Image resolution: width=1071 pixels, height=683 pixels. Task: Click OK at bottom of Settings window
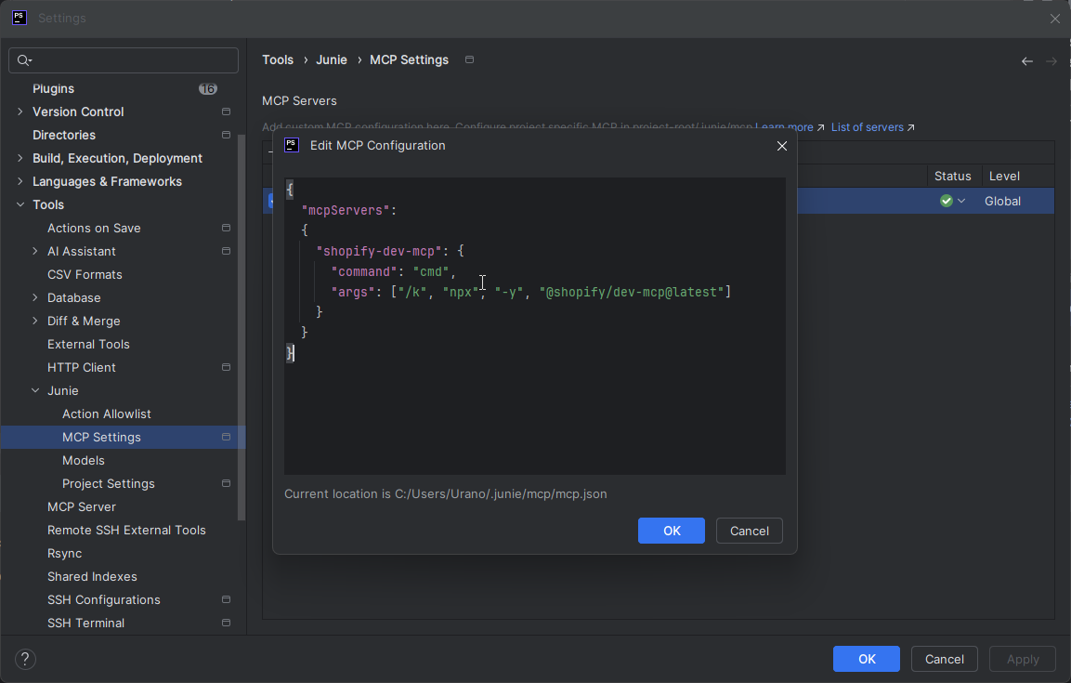pos(866,659)
